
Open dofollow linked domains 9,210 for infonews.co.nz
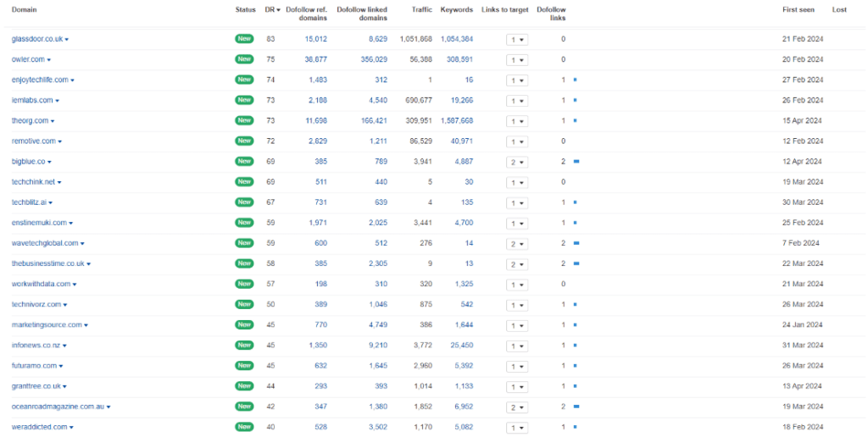coord(378,346)
